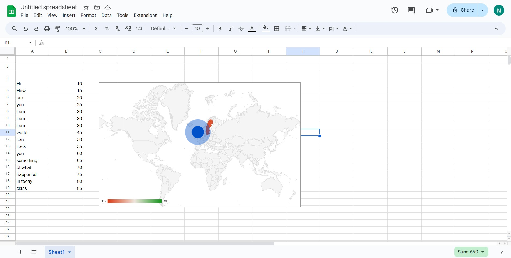This screenshot has height=258, width=511.
Task: Expand merge cells dropdown arrow
Action: [x=295, y=29]
